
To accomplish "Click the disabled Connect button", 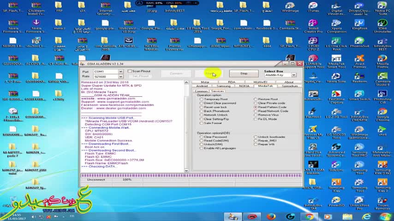I will click(x=176, y=74).
